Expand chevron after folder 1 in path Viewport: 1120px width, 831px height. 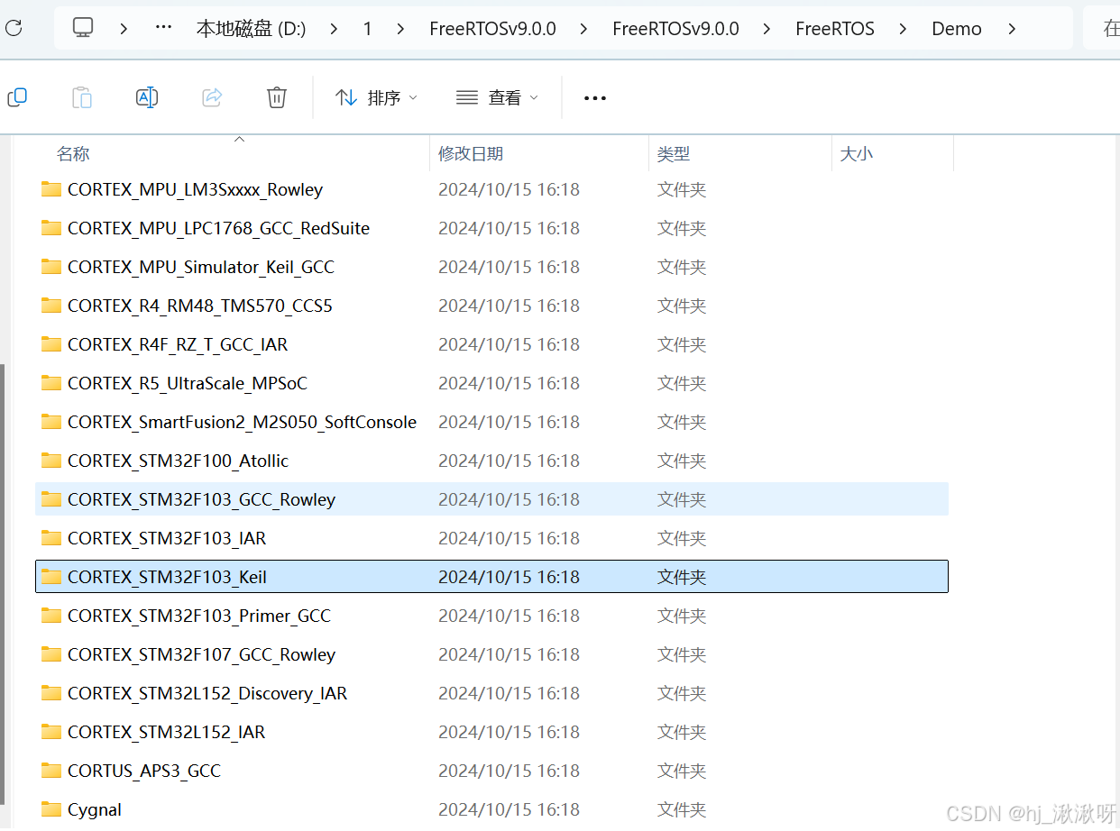[400, 29]
